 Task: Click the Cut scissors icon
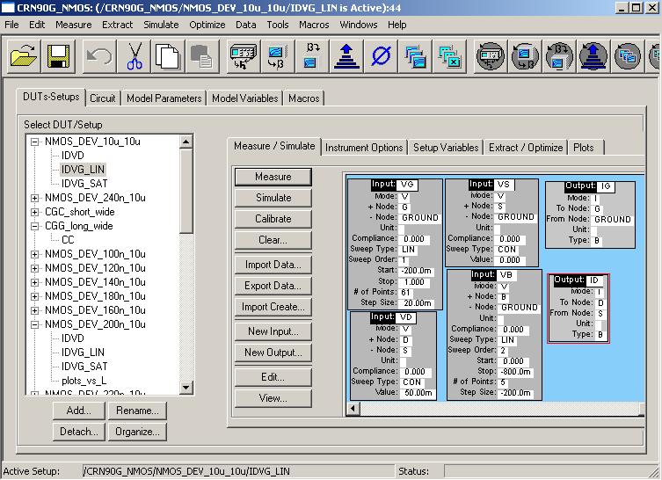point(135,56)
